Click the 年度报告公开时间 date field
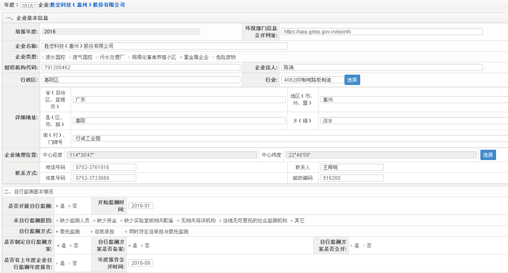 tap(140, 263)
